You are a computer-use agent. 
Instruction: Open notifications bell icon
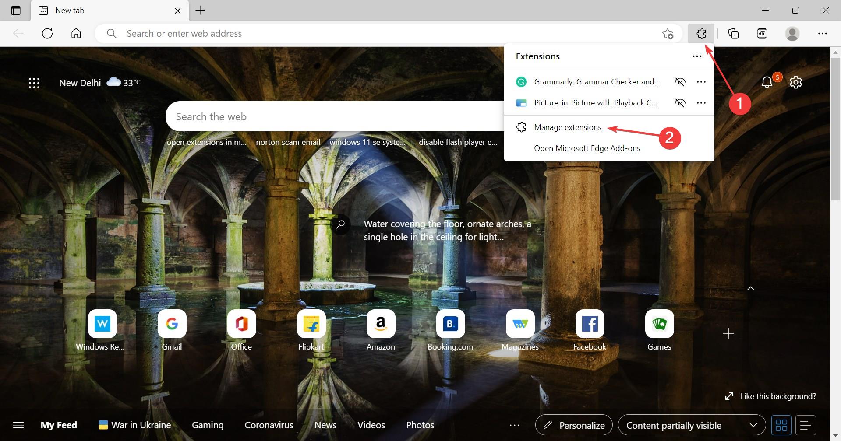(x=767, y=82)
